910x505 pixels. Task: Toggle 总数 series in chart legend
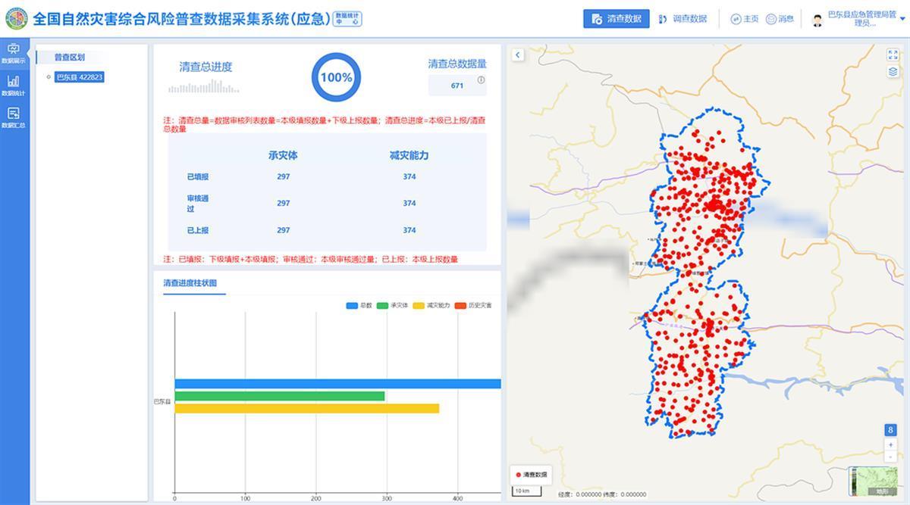pyautogui.click(x=359, y=305)
